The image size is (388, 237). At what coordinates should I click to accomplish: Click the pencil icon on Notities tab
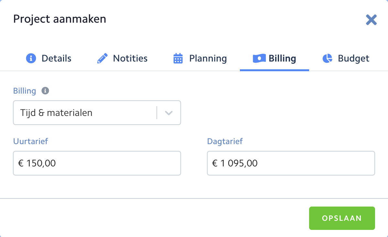pos(102,59)
